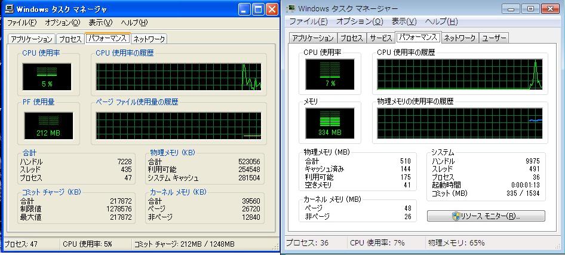Click status bar CPU 使用率: 5%
The width and height of the screenshot is (565, 255).
coord(88,245)
